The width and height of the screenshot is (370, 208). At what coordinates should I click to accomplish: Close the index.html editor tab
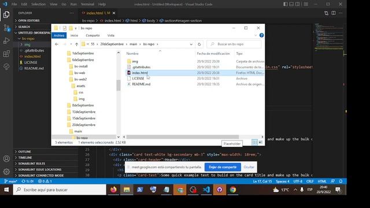114,13
